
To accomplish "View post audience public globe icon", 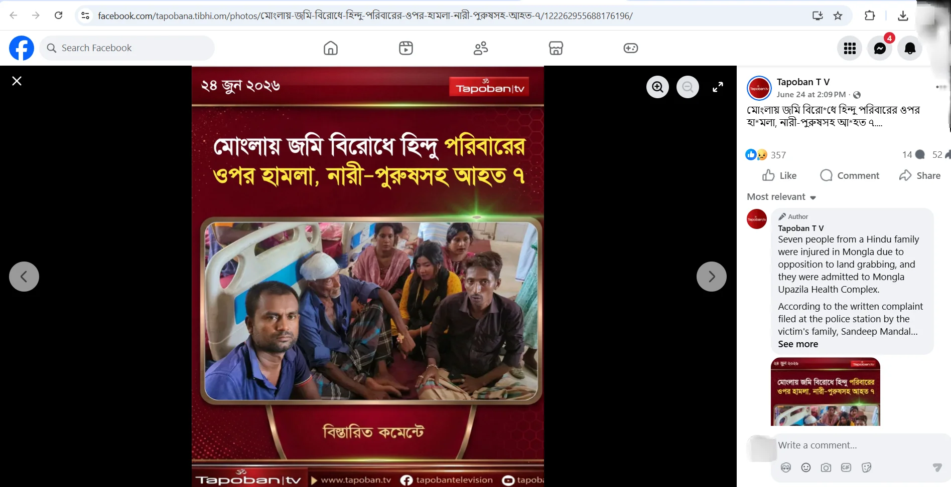I will [x=857, y=95].
